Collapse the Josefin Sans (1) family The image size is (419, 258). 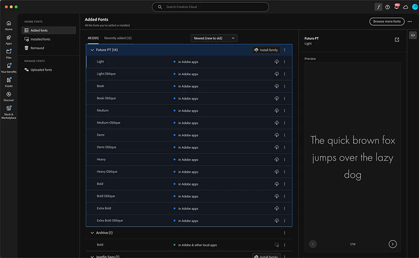[x=92, y=257]
